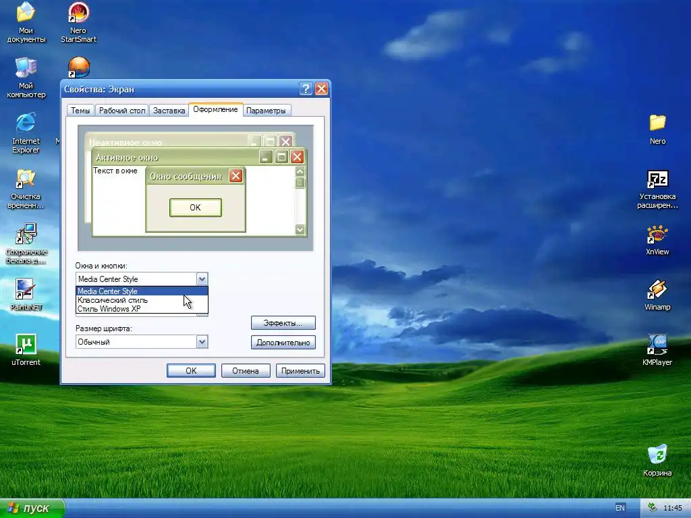Screen dimensions: 691x518
Task: Open the Эффекты... dialog
Action: pyautogui.click(x=283, y=323)
